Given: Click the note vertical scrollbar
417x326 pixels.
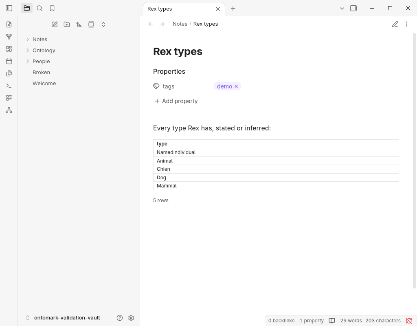Looking at the screenshot, I should pyautogui.click(x=414, y=161).
